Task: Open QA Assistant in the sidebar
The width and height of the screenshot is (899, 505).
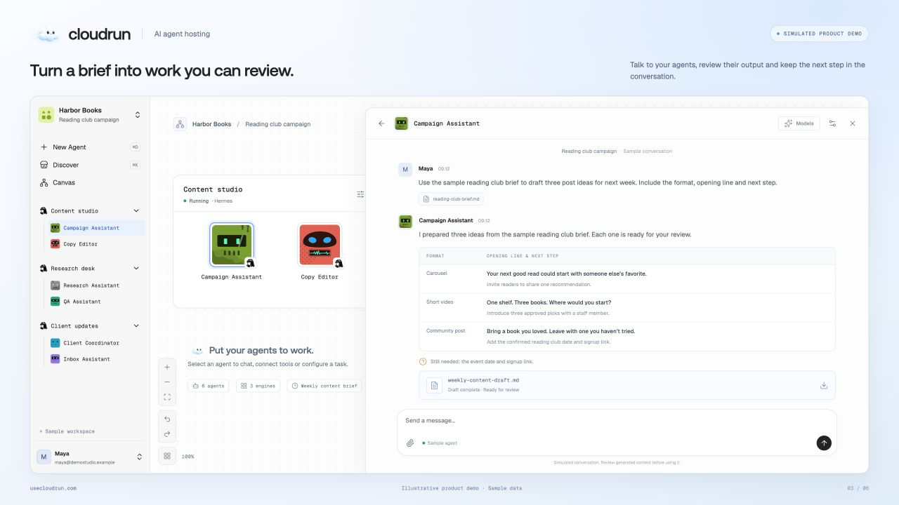Action: tap(96, 302)
